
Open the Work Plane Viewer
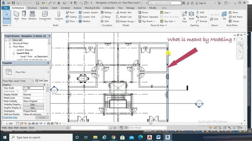tap(234, 21)
